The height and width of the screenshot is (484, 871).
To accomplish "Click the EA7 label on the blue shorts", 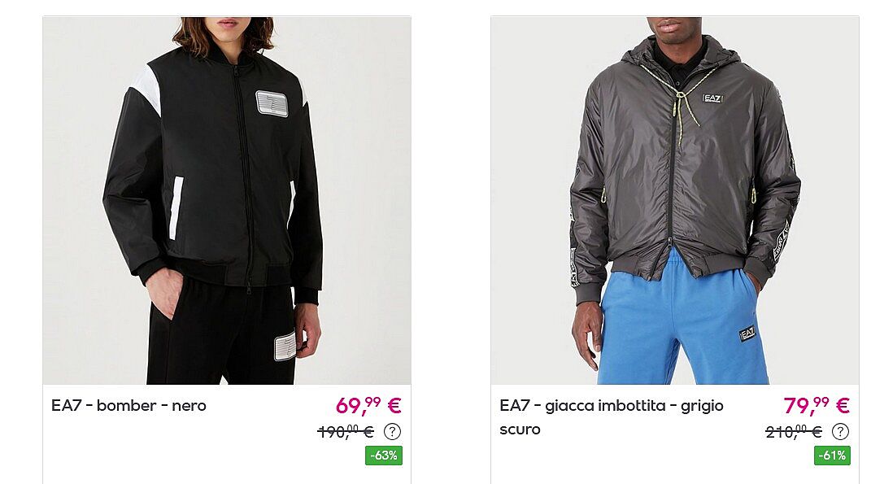I will [x=747, y=334].
